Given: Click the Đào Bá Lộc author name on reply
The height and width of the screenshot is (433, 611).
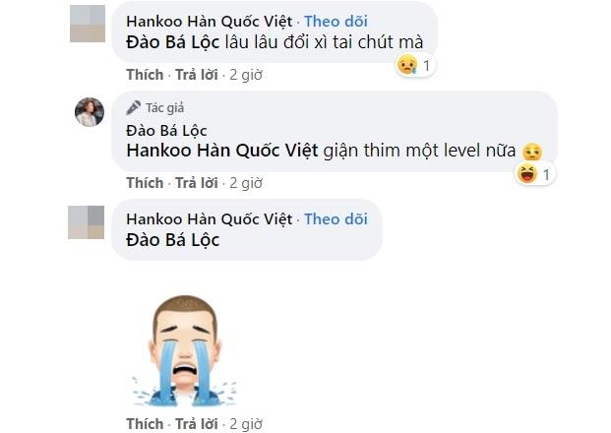Looking at the screenshot, I should [166, 131].
